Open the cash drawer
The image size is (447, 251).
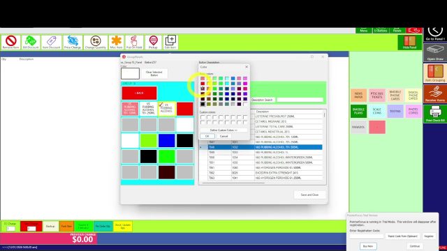click(x=435, y=53)
